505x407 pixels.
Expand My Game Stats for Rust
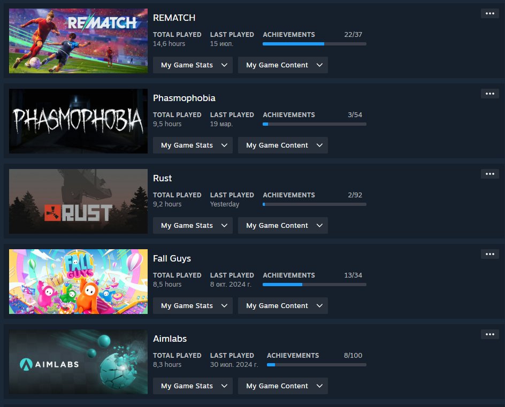pyautogui.click(x=193, y=225)
